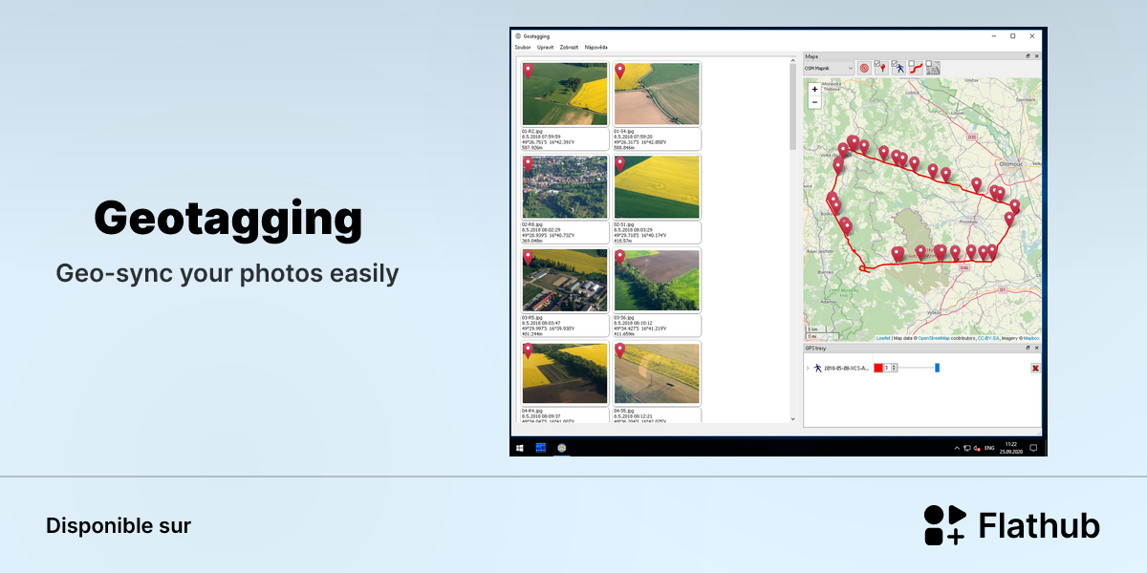1147x573 pixels.
Task: Select the 02-R8.jpg town photo thumbnail
Action: [x=564, y=187]
